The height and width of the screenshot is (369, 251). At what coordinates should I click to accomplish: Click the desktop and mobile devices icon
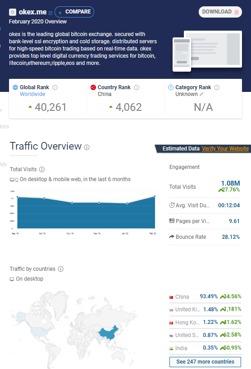(14, 180)
